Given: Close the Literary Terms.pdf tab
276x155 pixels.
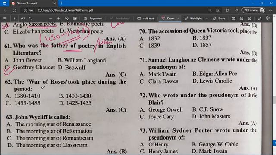Looking at the screenshot, I should click(x=55, y=3).
